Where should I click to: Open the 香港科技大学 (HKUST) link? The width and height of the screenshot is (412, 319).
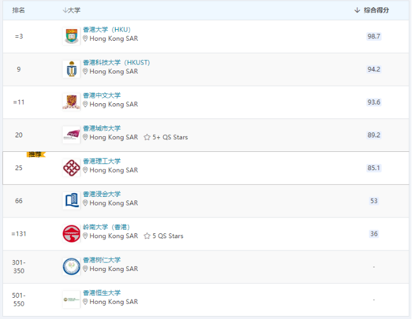pos(116,63)
